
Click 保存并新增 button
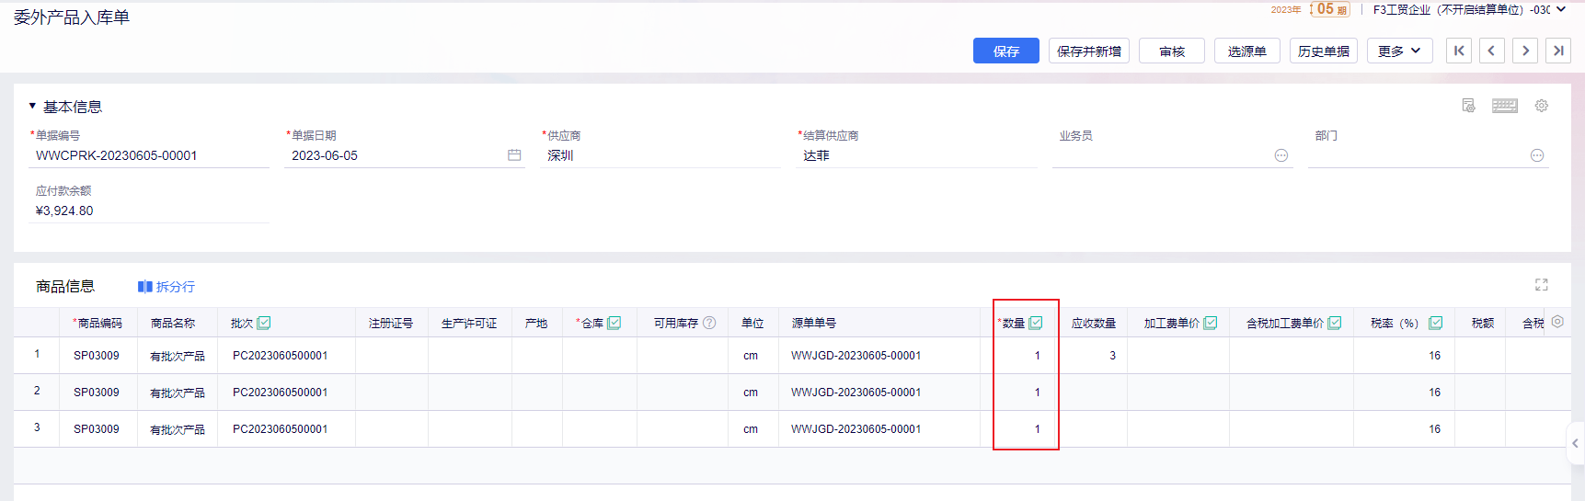point(1088,51)
